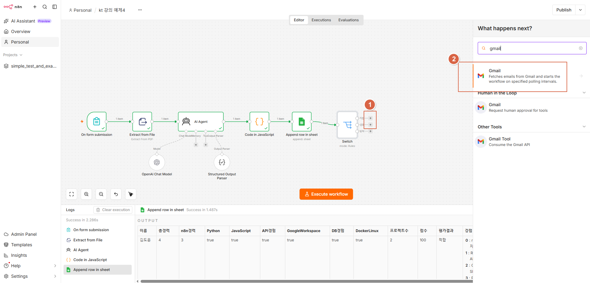Viewport: 590px width, 283px height.
Task: Click the Publish button
Action: [x=564, y=10]
